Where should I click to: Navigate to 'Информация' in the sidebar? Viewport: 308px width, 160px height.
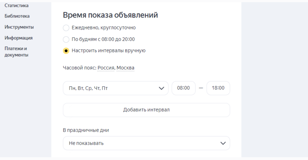(x=19, y=38)
